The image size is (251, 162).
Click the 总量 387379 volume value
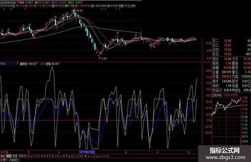click(x=227, y=72)
